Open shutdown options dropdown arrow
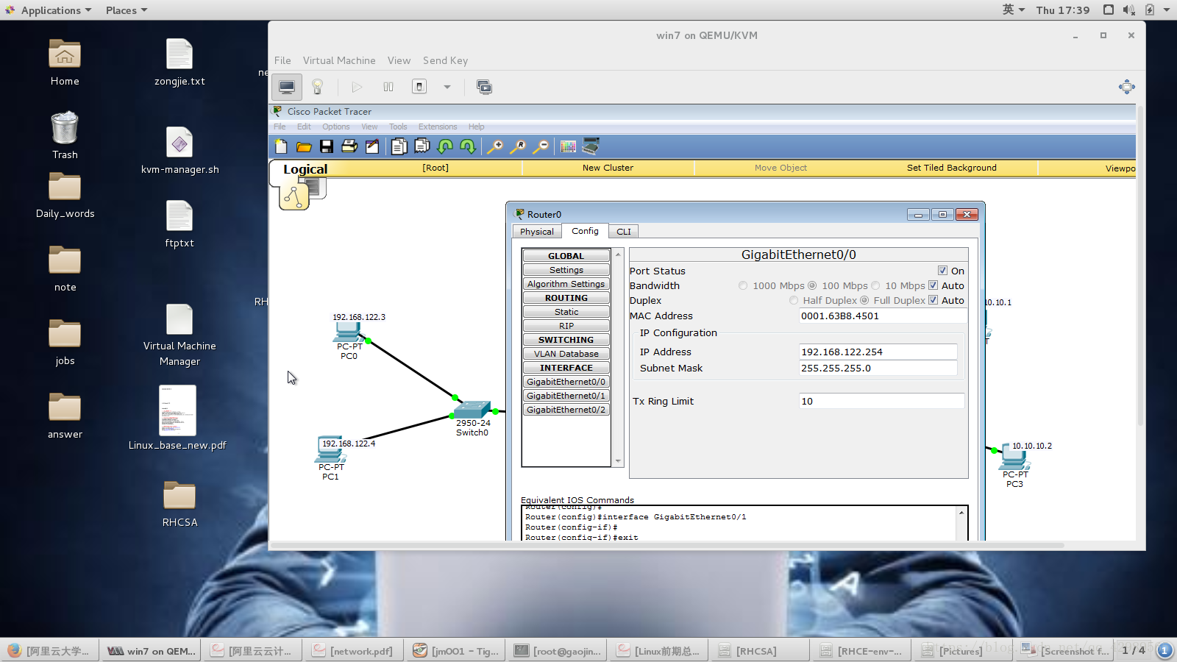Image resolution: width=1177 pixels, height=662 pixels. [447, 87]
